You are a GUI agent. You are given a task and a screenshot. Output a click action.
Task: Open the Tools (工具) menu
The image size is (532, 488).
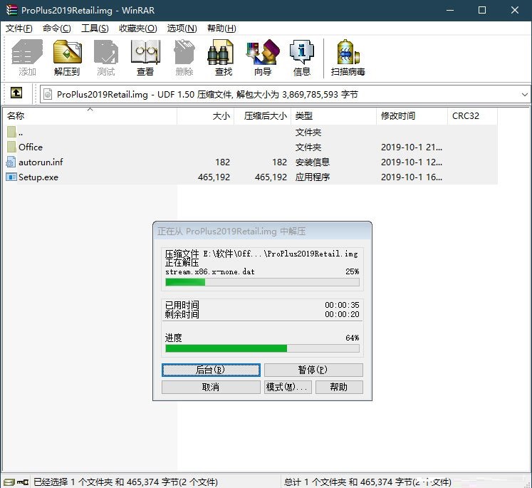95,28
